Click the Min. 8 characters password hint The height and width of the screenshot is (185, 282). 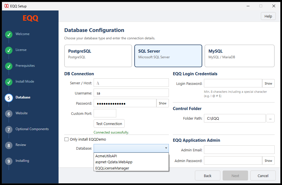pos(235,94)
